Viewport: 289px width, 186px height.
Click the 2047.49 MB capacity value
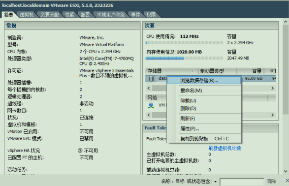238,58
